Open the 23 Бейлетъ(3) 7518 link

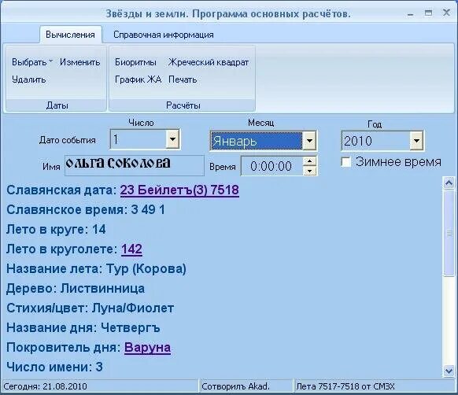(179, 190)
